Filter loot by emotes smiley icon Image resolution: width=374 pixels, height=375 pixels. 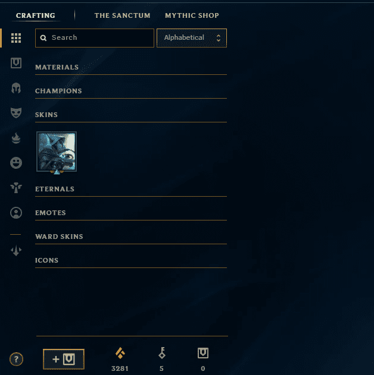coord(16,163)
